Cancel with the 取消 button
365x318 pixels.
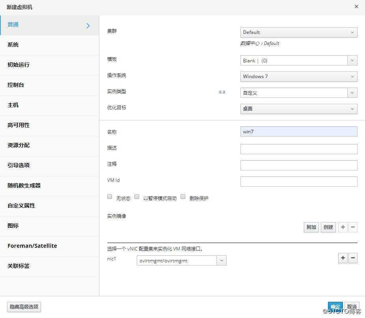[x=352, y=307]
